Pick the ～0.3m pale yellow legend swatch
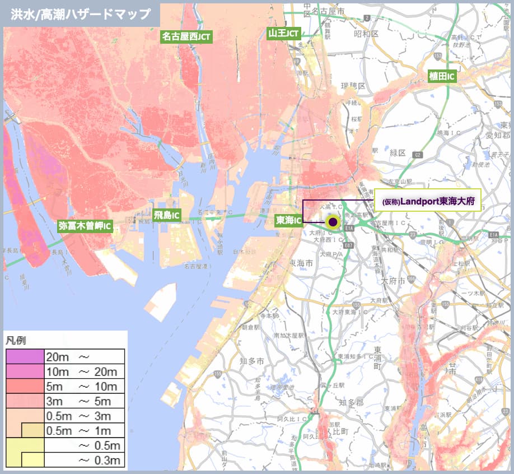514x474 pixels. pyautogui.click(x=32, y=461)
